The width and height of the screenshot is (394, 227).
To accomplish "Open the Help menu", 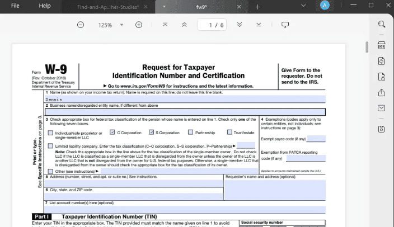I will coord(45,6).
